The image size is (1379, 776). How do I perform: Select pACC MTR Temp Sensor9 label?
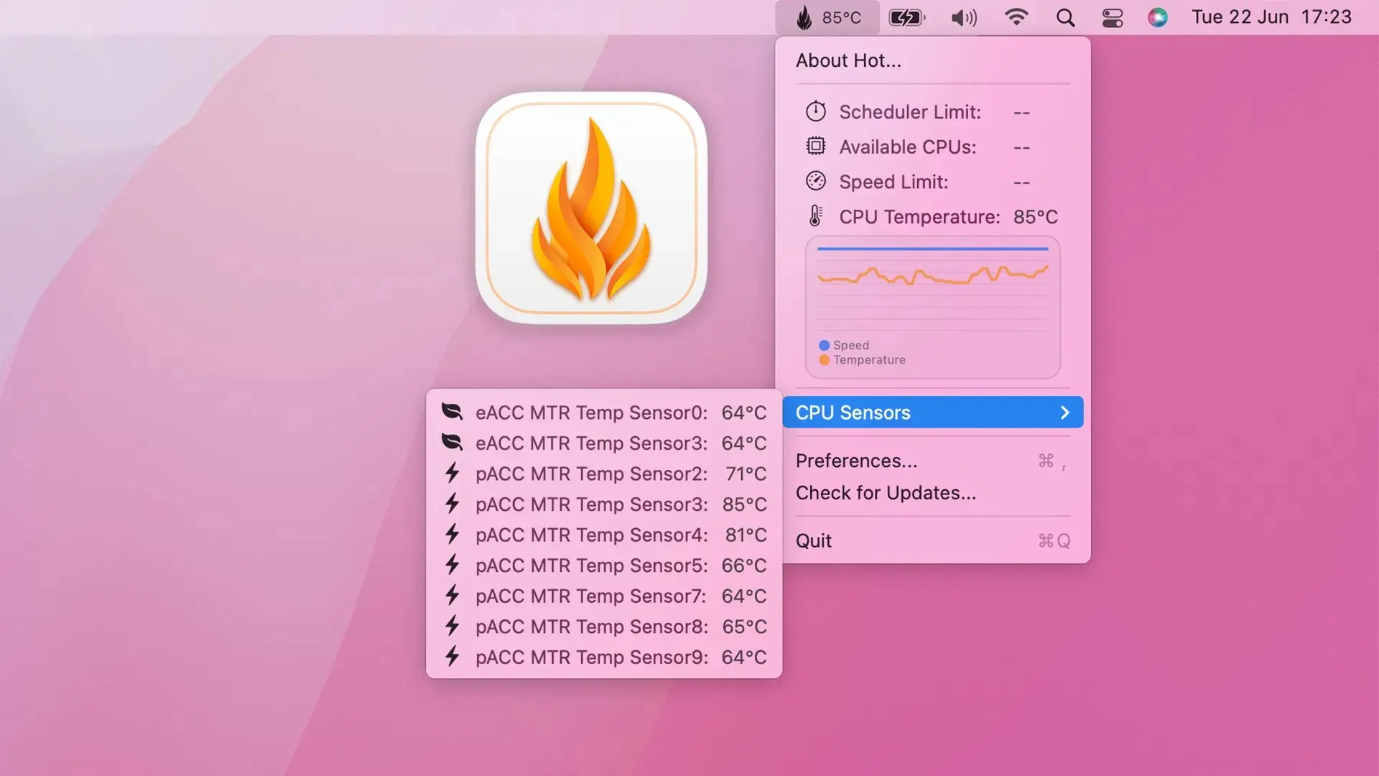(x=591, y=657)
